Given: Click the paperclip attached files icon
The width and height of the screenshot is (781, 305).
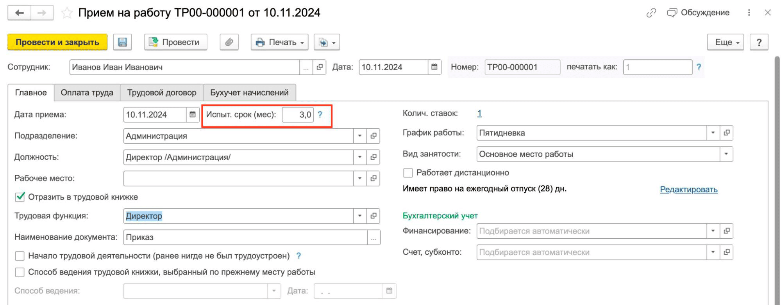Looking at the screenshot, I should click(x=229, y=42).
